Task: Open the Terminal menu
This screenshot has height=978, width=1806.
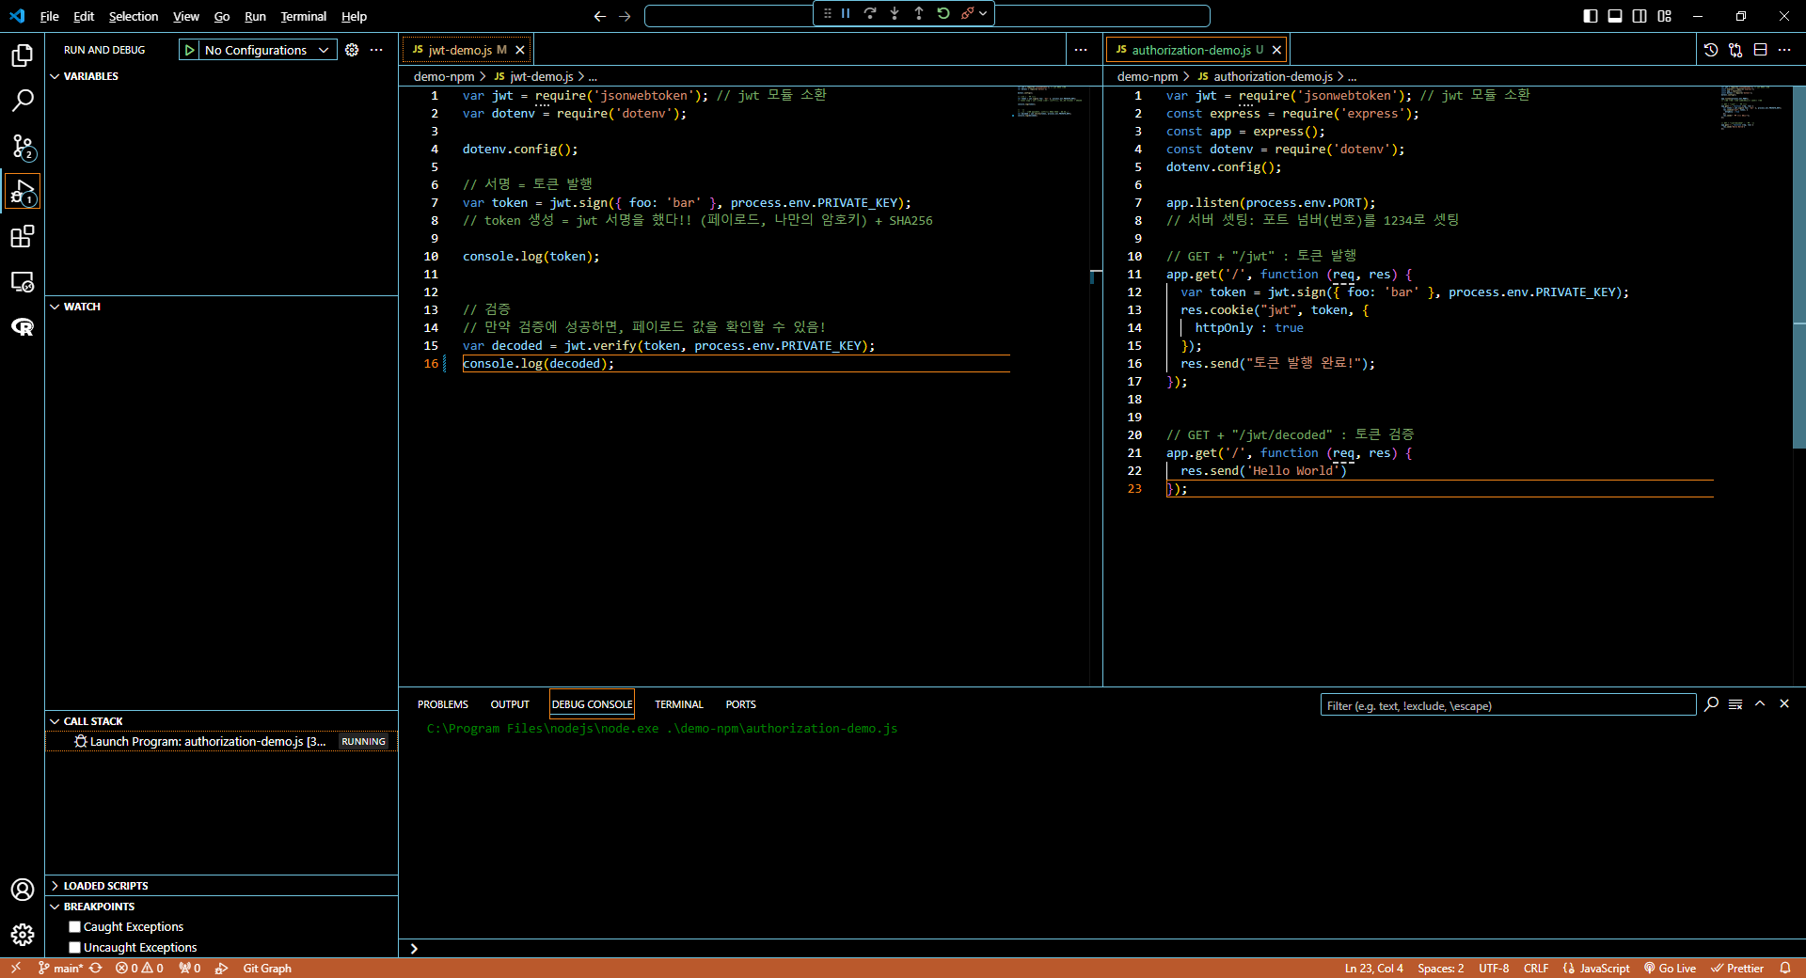Action: pos(303,16)
